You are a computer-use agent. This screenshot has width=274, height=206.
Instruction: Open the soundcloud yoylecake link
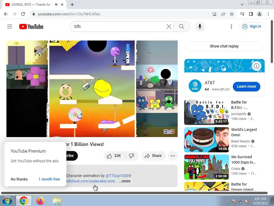click(x=92, y=181)
